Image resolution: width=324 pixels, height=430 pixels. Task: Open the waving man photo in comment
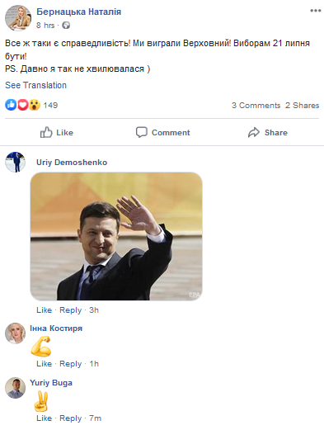coord(116,236)
